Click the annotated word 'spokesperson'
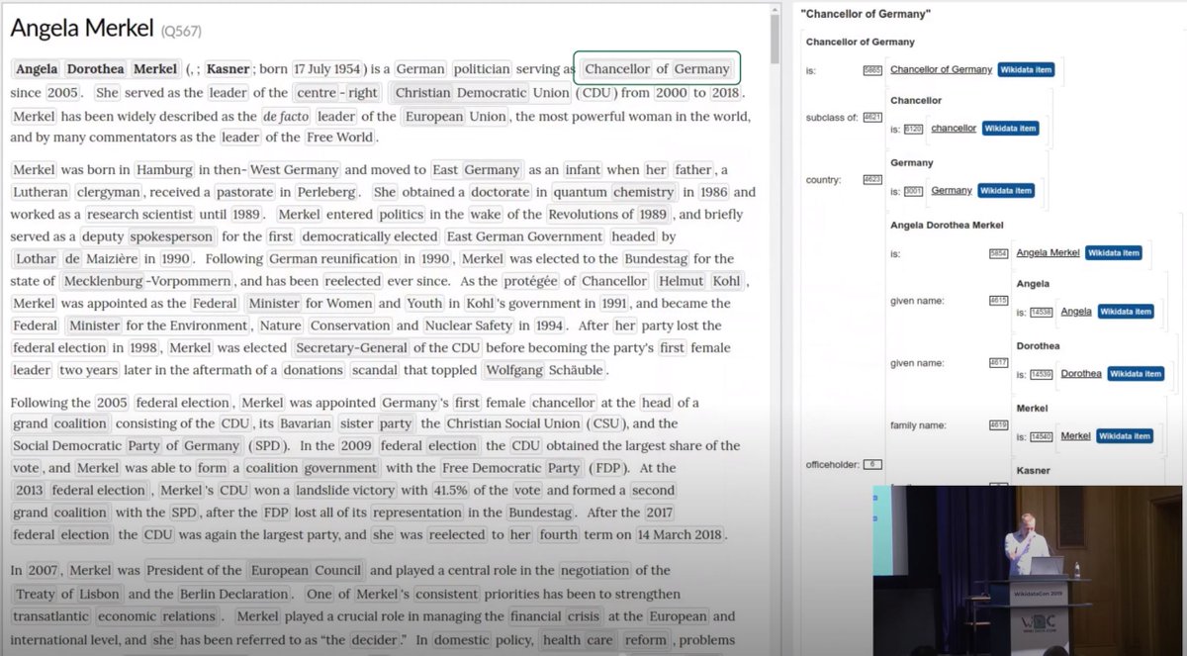The height and width of the screenshot is (656, 1187). coord(171,236)
